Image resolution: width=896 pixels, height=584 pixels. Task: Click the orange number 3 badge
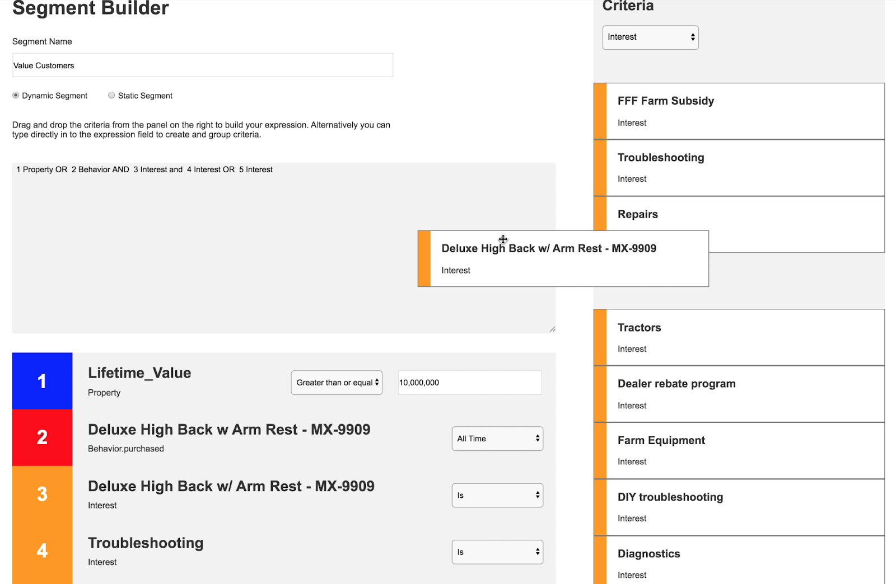[x=42, y=494]
